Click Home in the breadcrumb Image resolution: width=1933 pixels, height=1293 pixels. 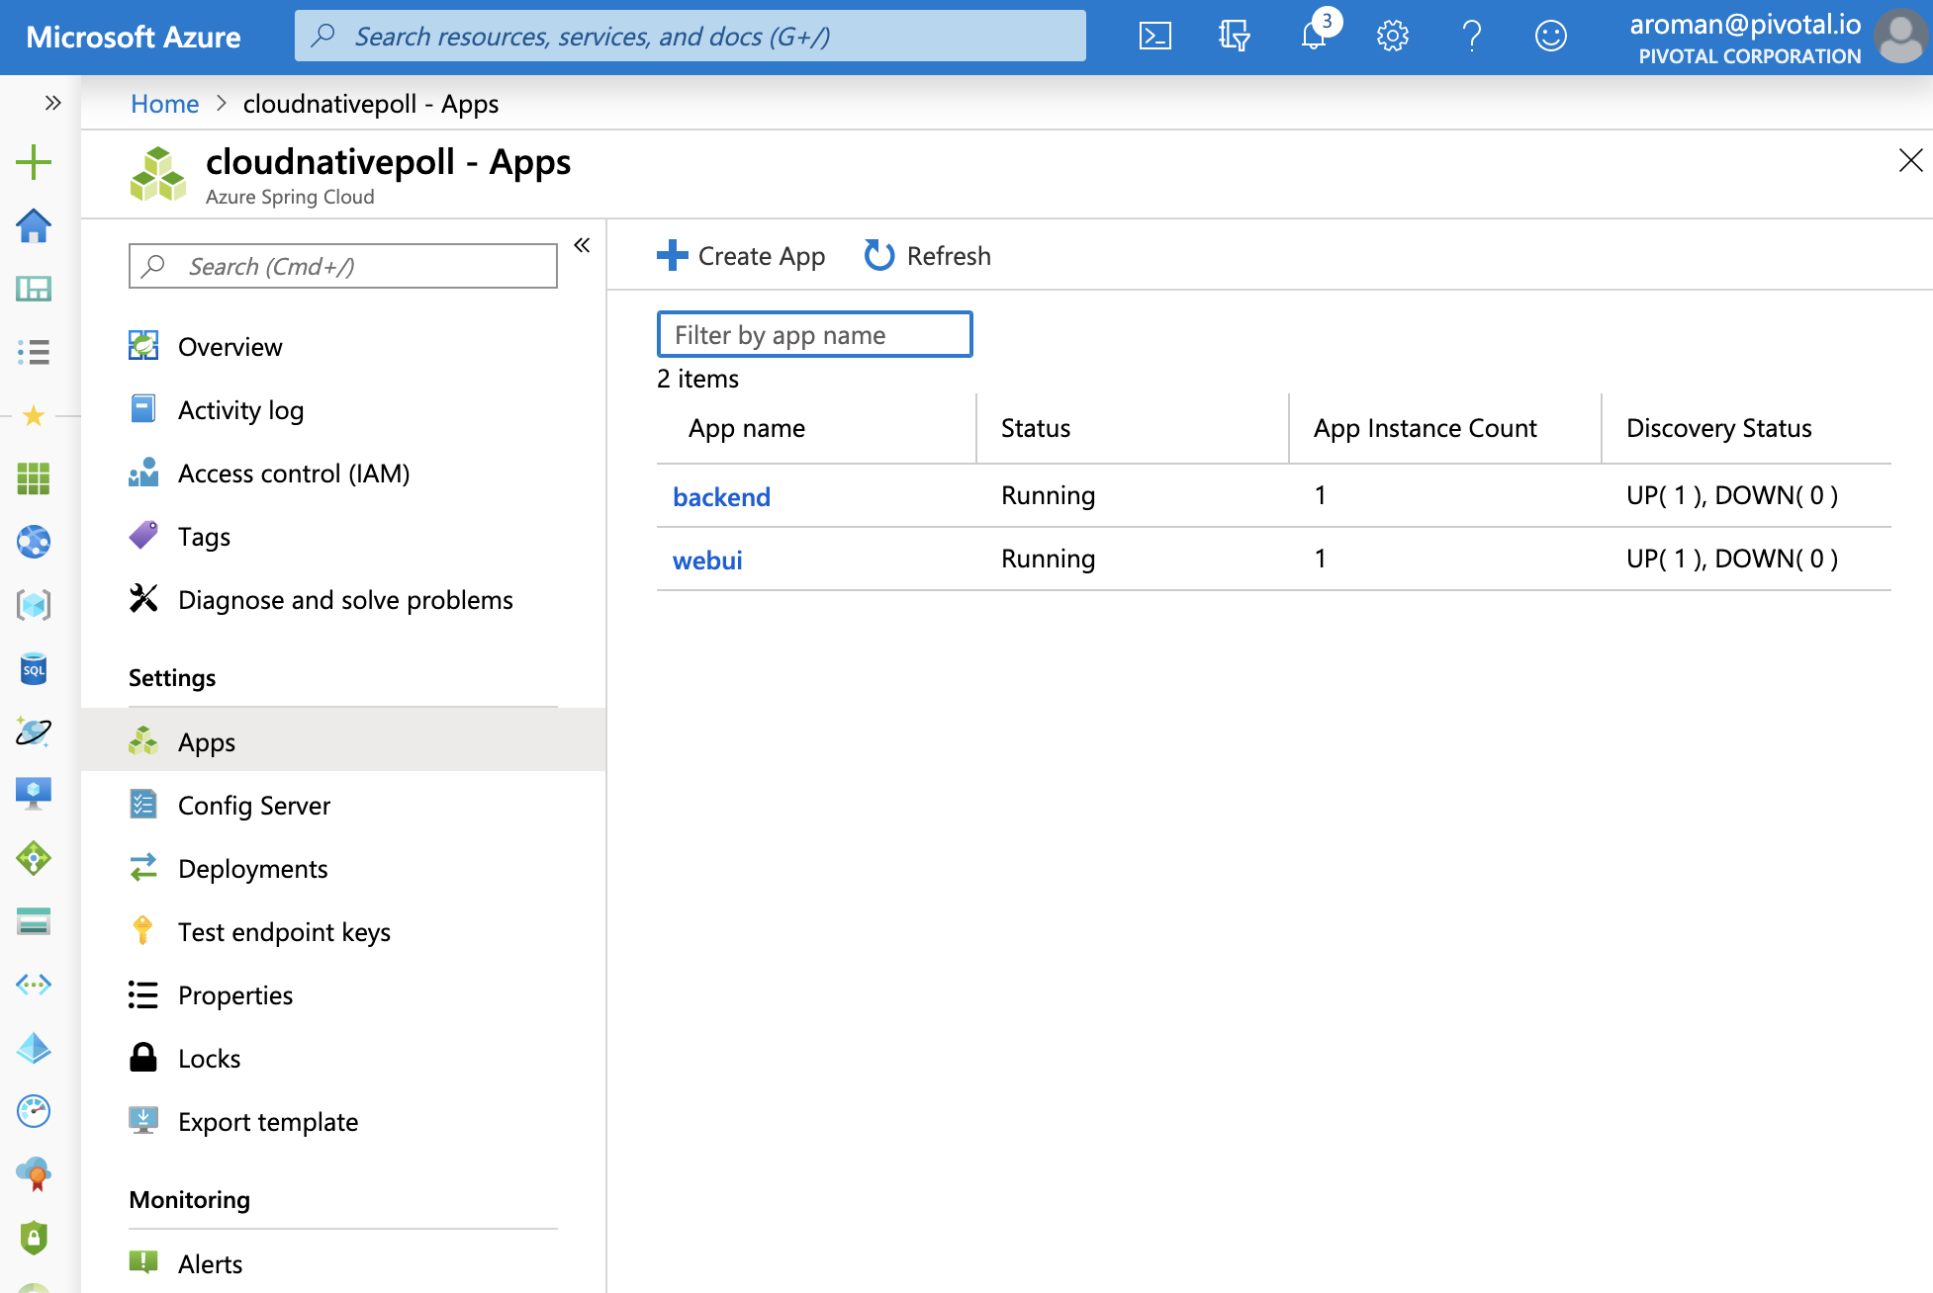[x=164, y=104]
